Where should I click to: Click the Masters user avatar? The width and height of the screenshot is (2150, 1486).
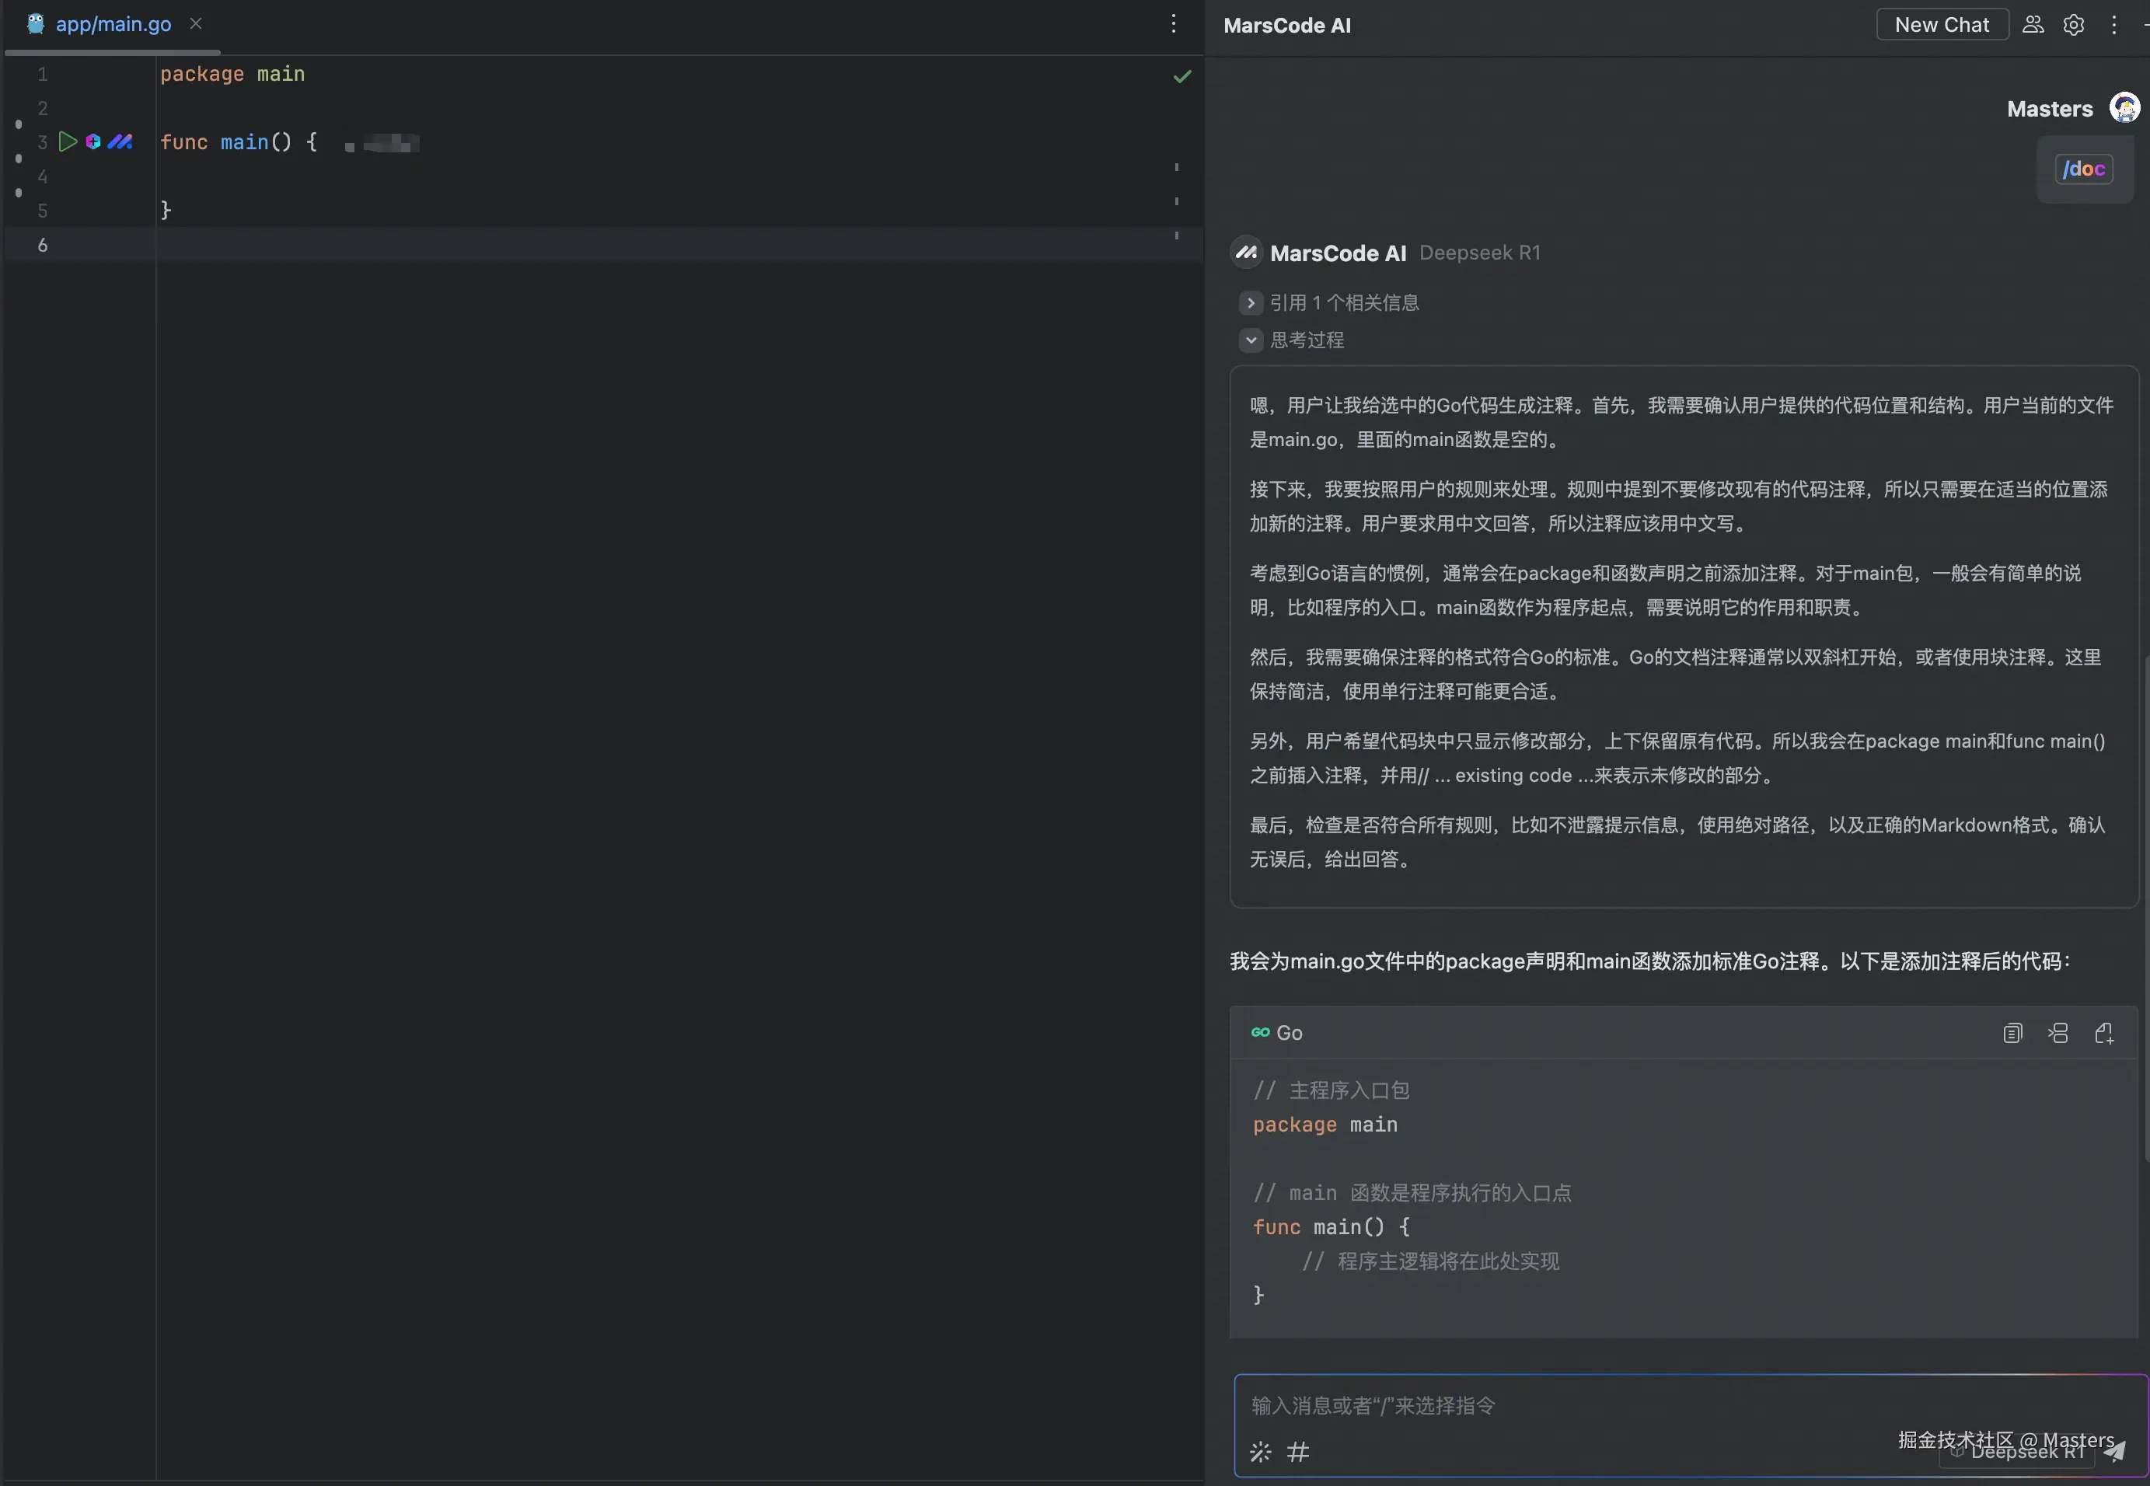(2124, 108)
